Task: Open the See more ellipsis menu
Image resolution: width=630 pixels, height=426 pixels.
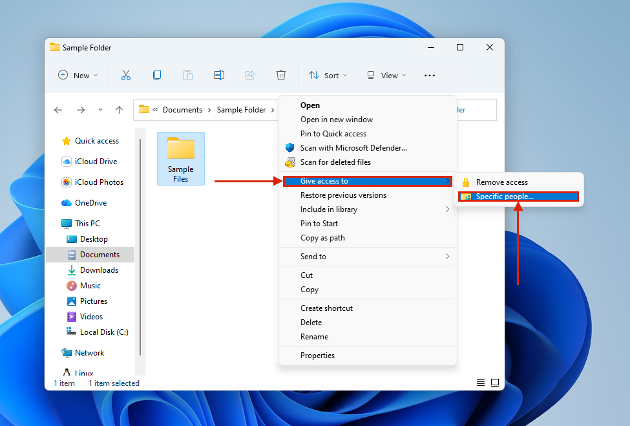Action: (430, 76)
